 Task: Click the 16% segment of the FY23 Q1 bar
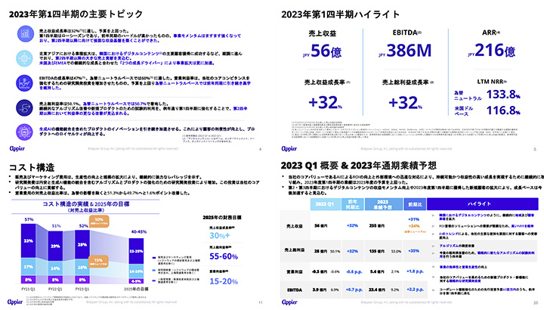(x=82, y=268)
